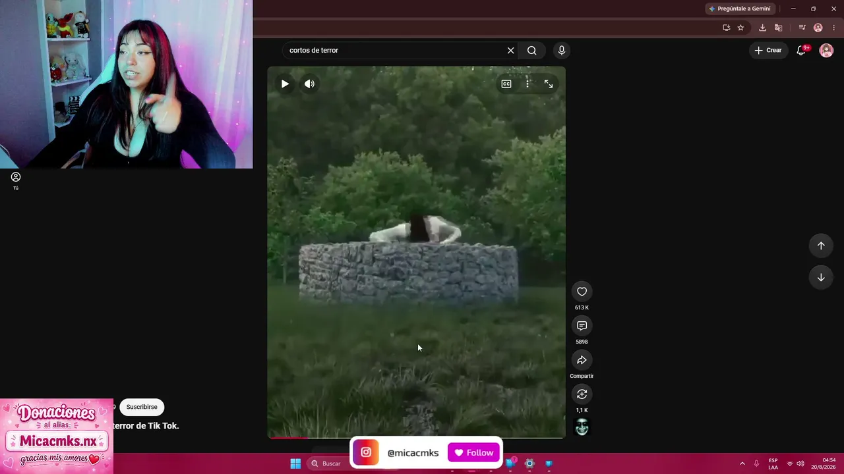
Task: Expand the system tray hidden icons chevron
Action: (742, 463)
